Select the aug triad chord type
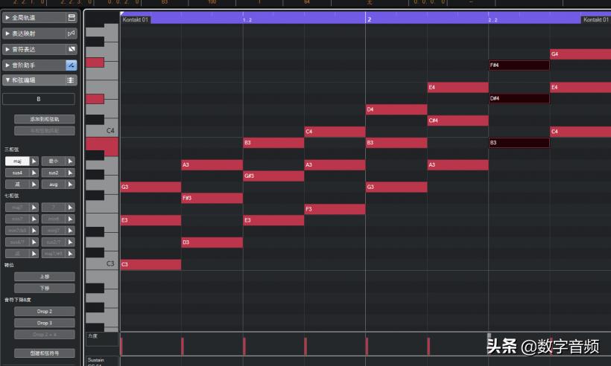The width and height of the screenshot is (611, 366). point(54,184)
